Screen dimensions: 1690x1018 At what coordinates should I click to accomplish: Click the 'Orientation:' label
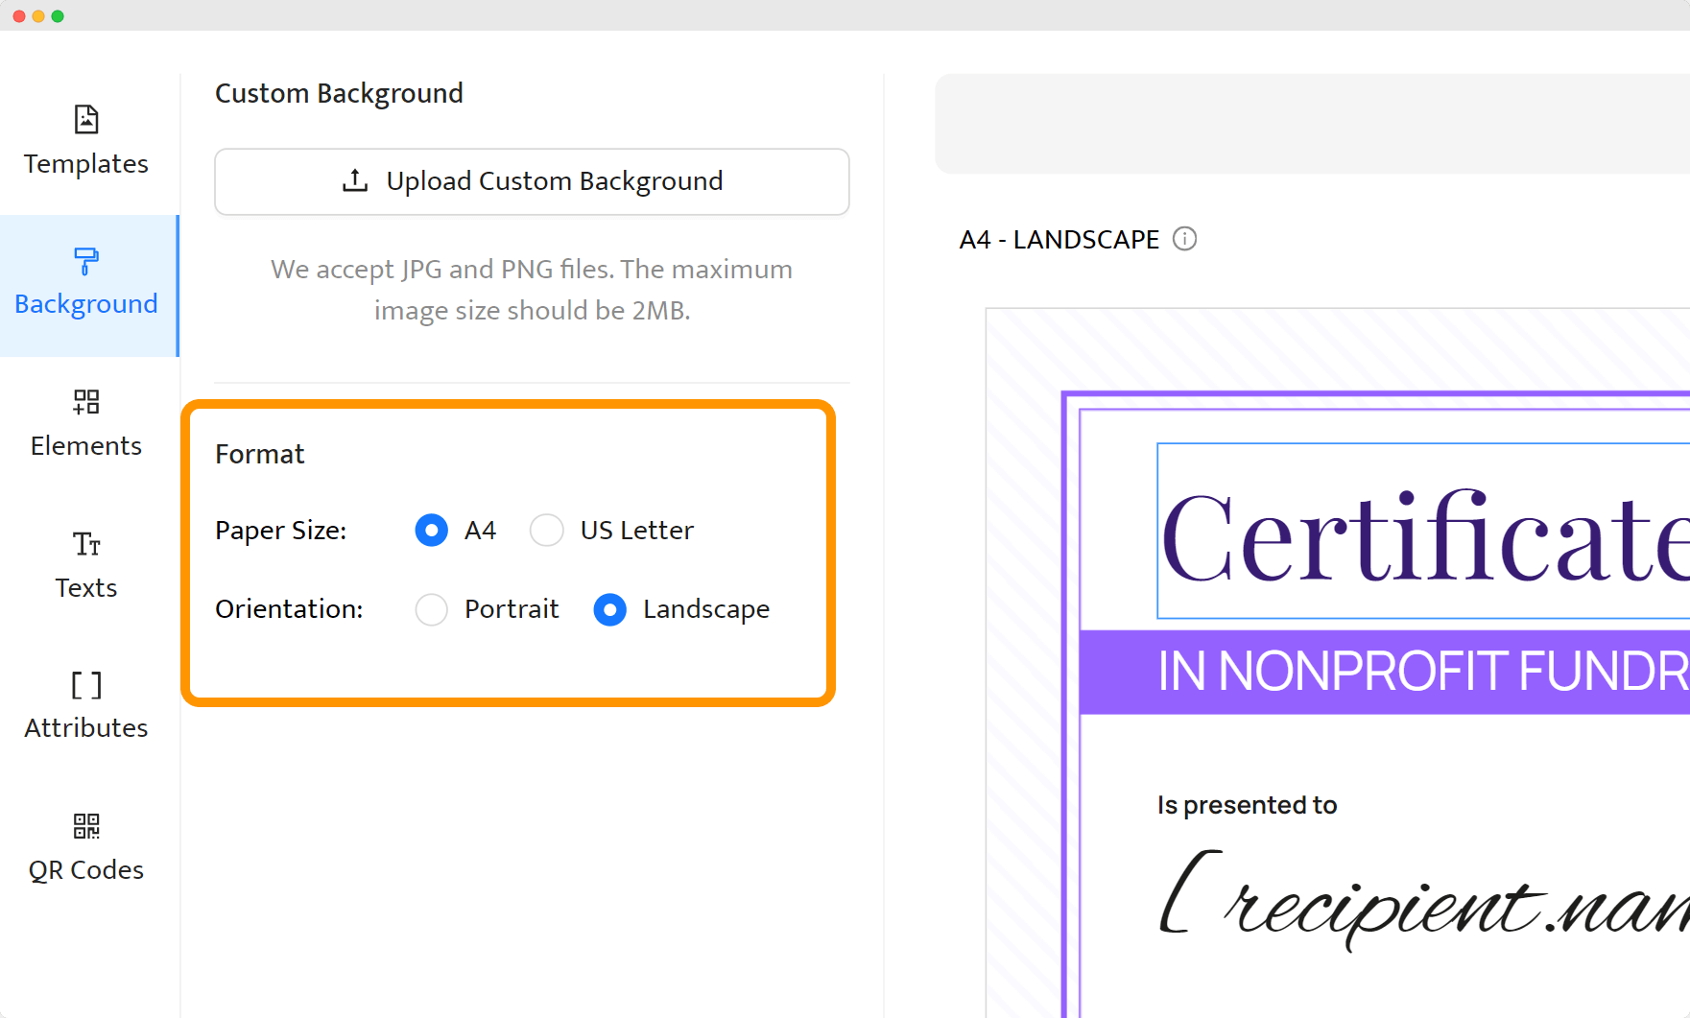[289, 609]
